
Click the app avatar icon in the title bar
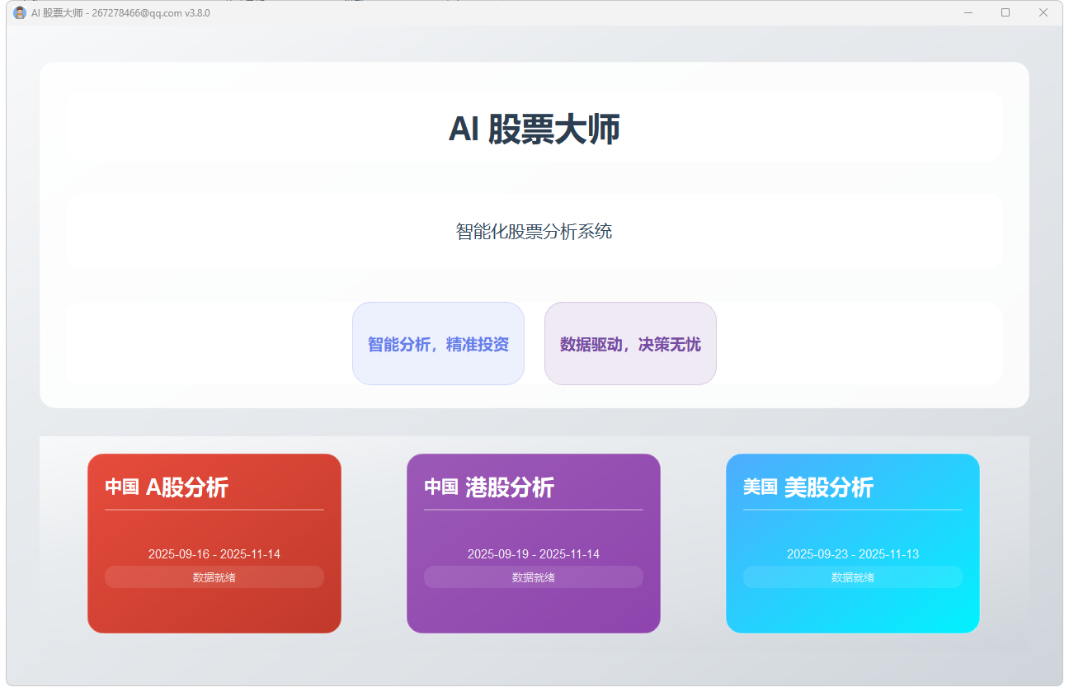[18, 12]
